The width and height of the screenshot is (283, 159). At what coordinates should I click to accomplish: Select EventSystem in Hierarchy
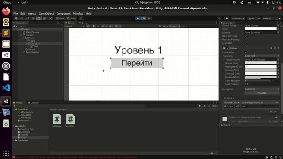coord(32,52)
